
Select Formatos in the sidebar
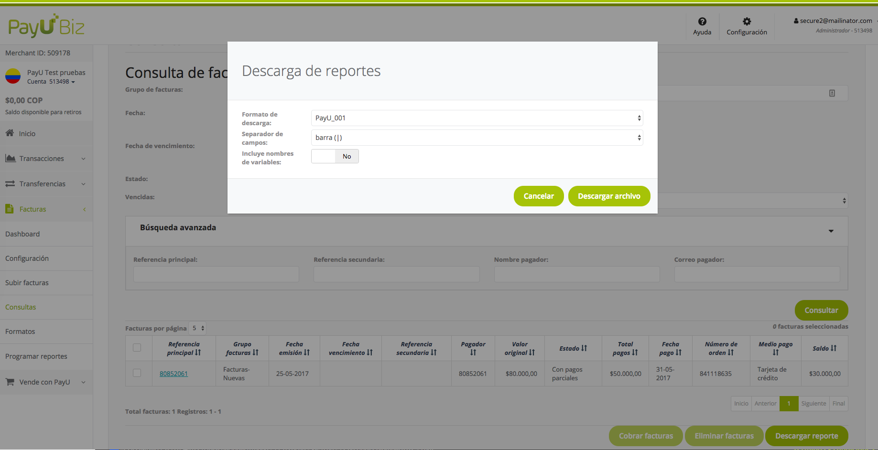pyautogui.click(x=20, y=331)
